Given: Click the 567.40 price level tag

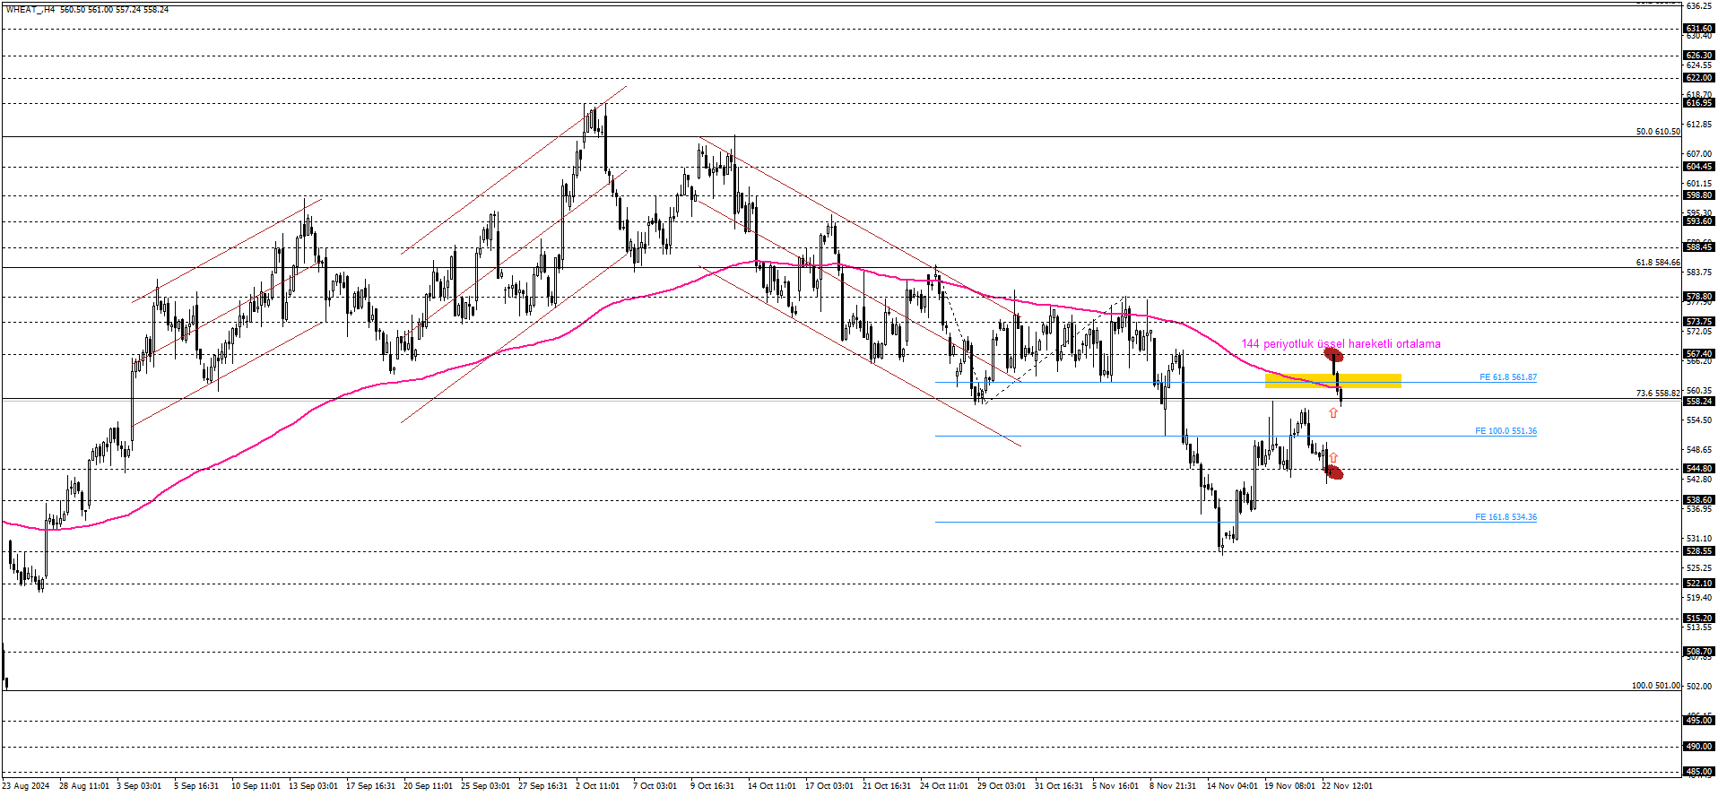Looking at the screenshot, I should pyautogui.click(x=1699, y=354).
